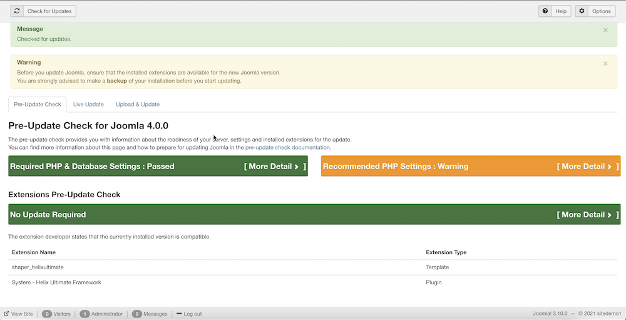Viewport: 626px width, 320px height.
Task: Open the Options button
Action: tap(595, 11)
